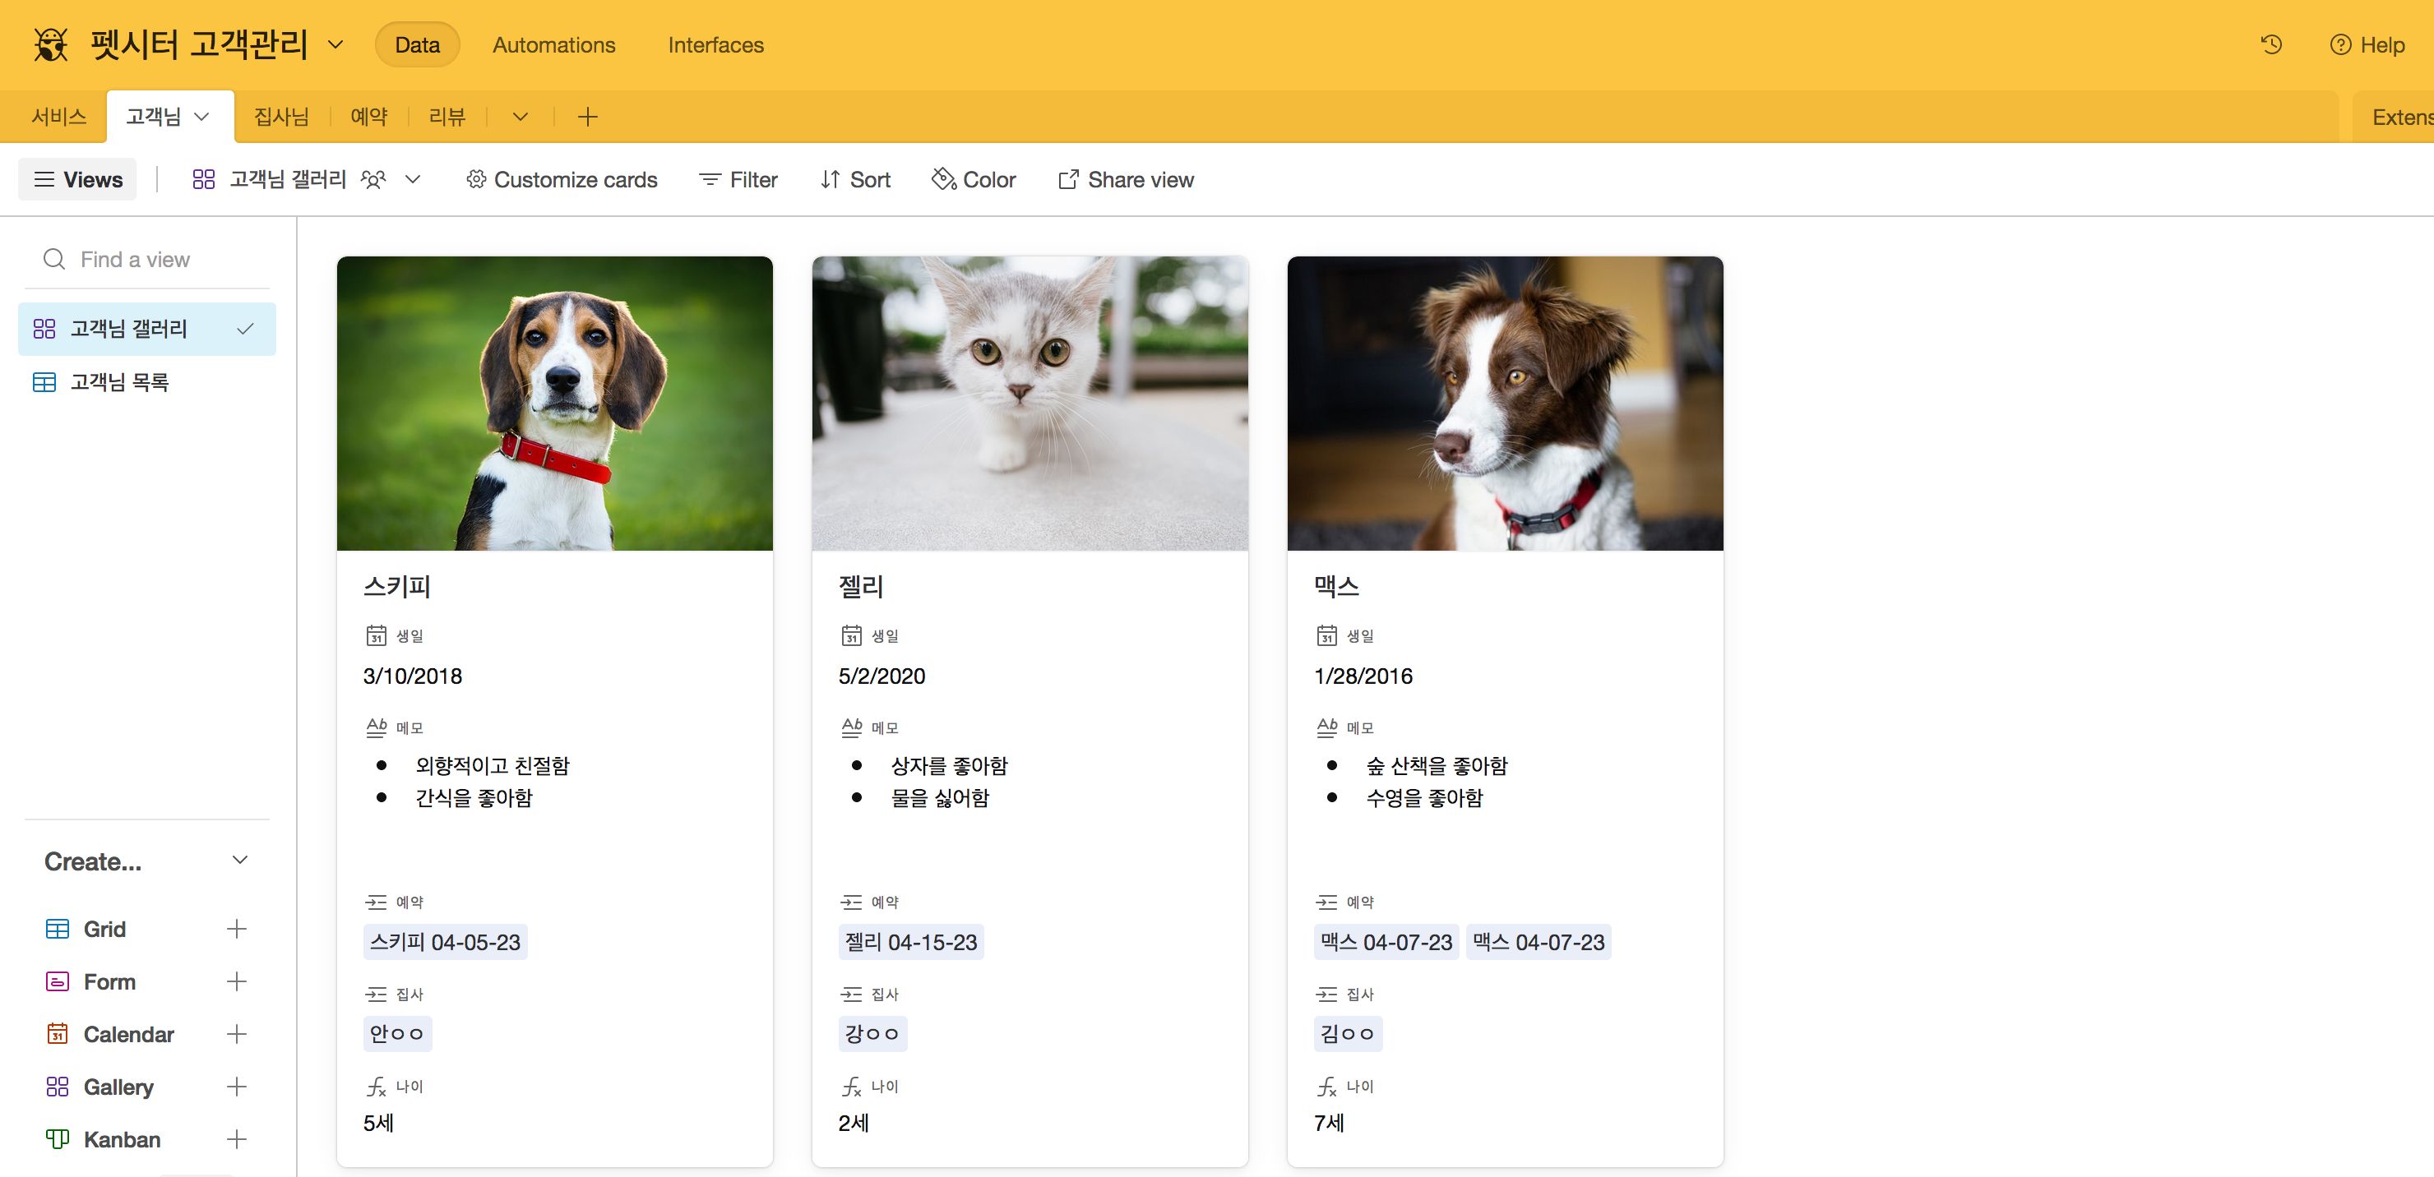
Task: Add a Kanban view with plus
Action: pyautogui.click(x=236, y=1139)
